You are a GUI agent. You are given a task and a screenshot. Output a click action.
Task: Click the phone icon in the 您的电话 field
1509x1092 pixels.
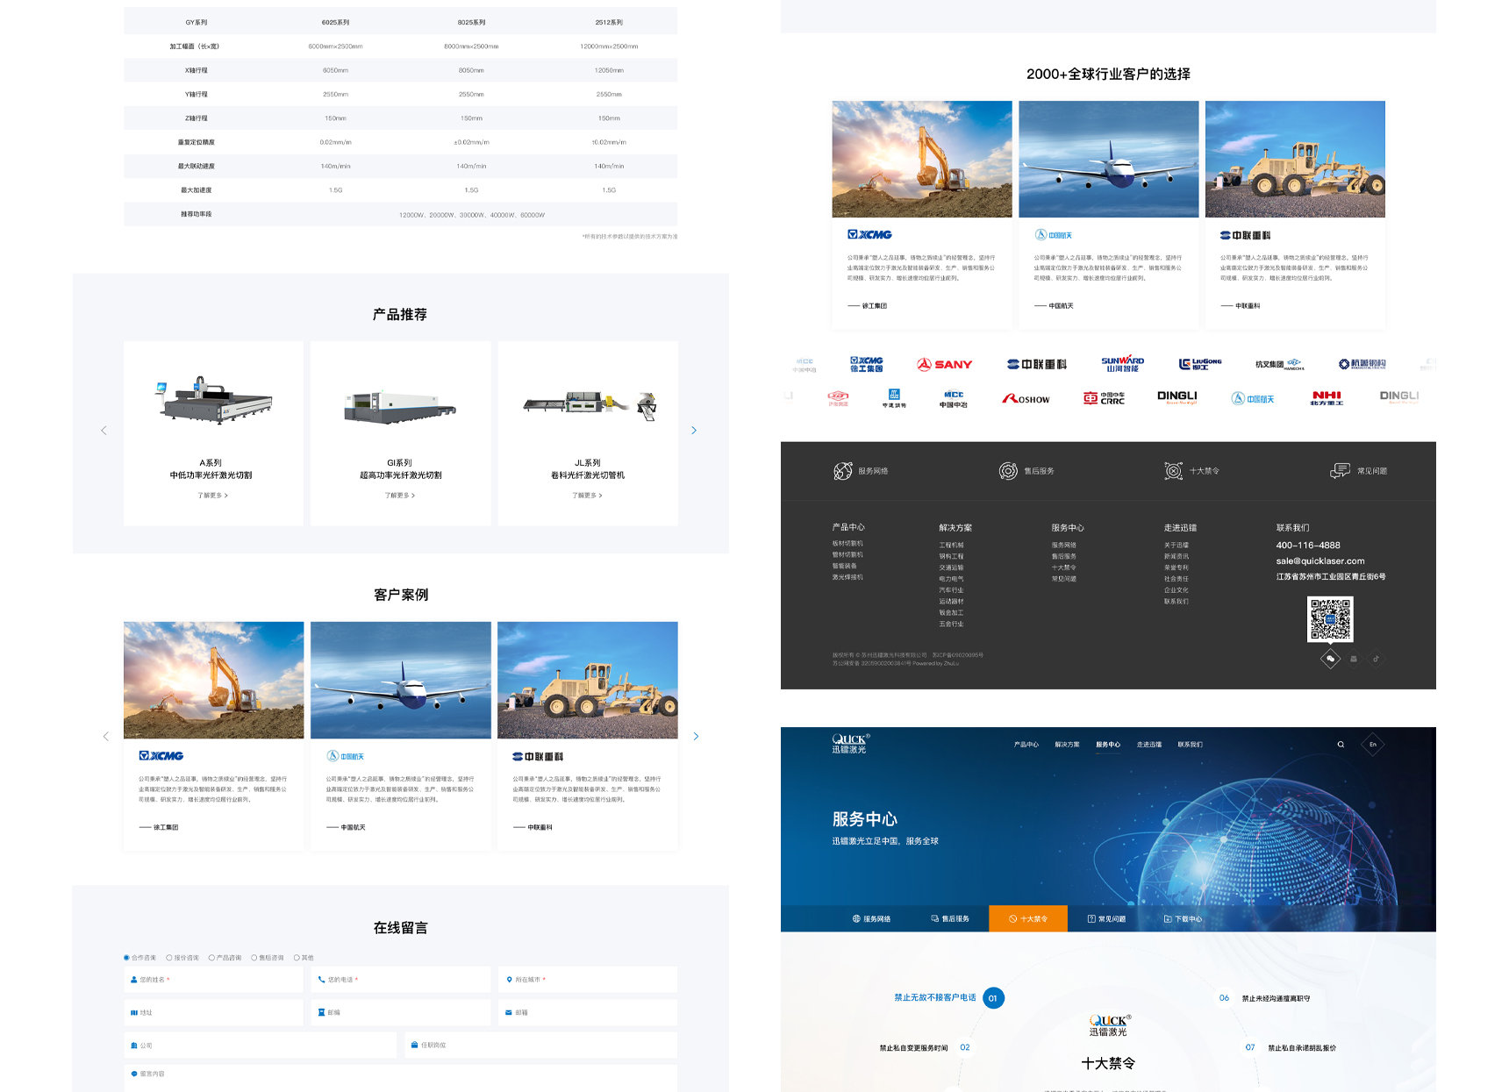(x=321, y=980)
